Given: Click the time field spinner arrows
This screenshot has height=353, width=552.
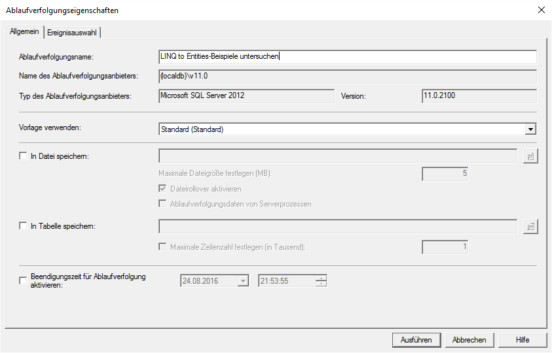Looking at the screenshot, I should click(x=321, y=281).
